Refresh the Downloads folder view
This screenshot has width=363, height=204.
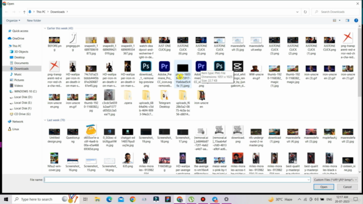tap(305, 12)
